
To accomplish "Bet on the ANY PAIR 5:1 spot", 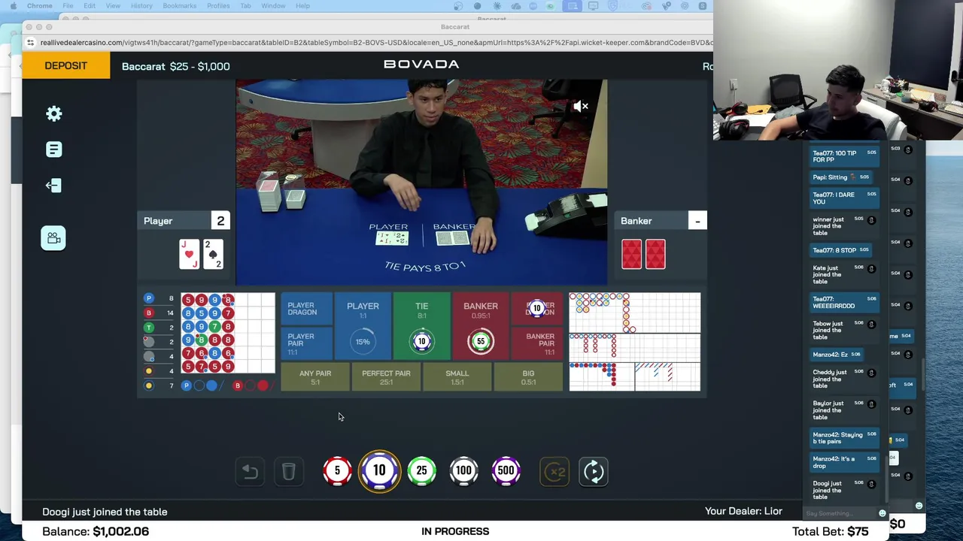I will tap(315, 376).
